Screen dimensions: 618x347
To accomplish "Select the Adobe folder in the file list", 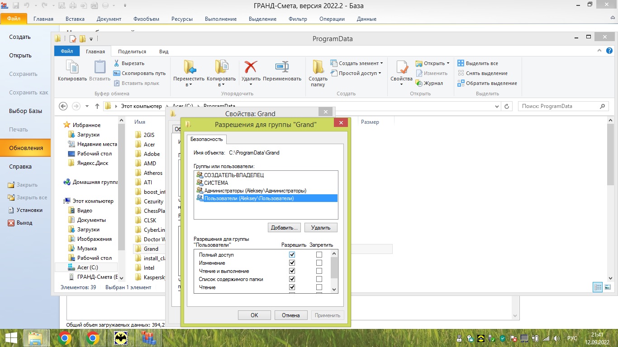I will pos(152,154).
